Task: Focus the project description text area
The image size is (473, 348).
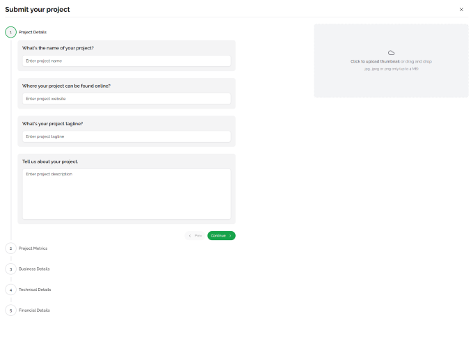Action: (127, 194)
